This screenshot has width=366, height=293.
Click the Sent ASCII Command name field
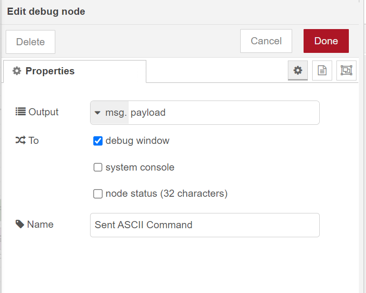point(204,225)
